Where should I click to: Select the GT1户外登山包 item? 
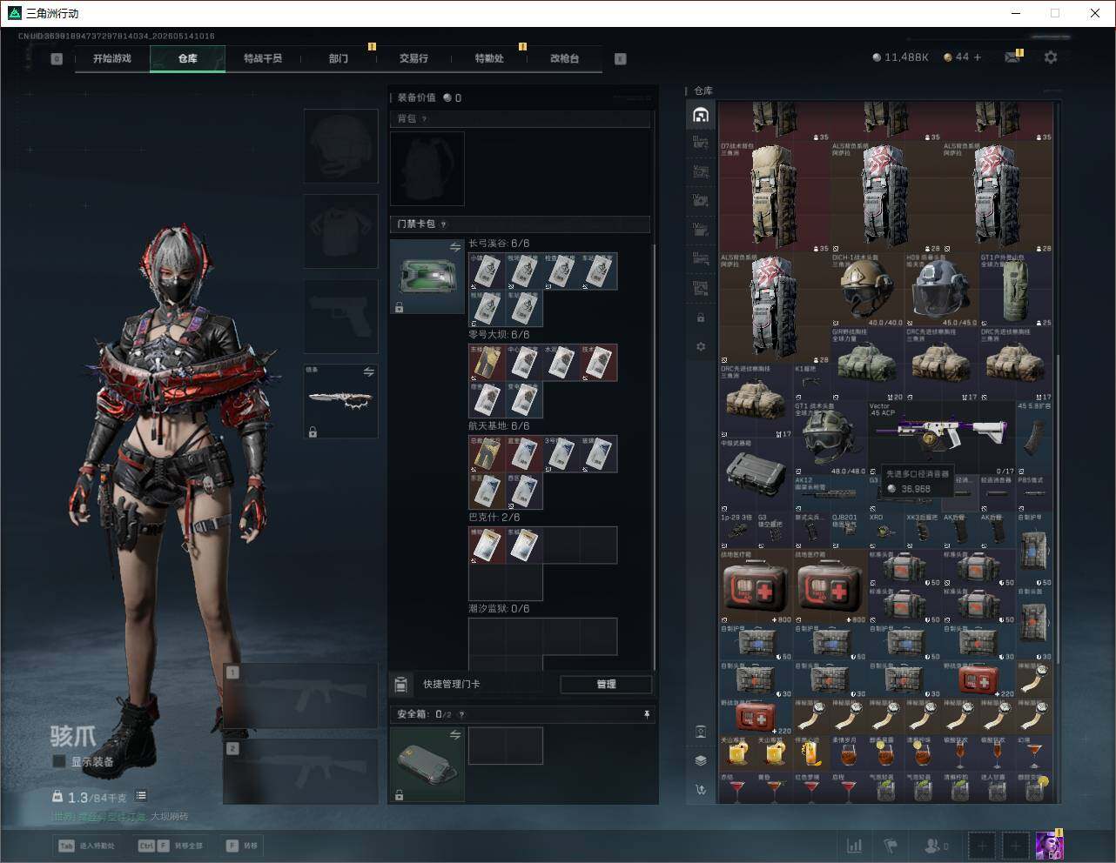[x=1016, y=291]
